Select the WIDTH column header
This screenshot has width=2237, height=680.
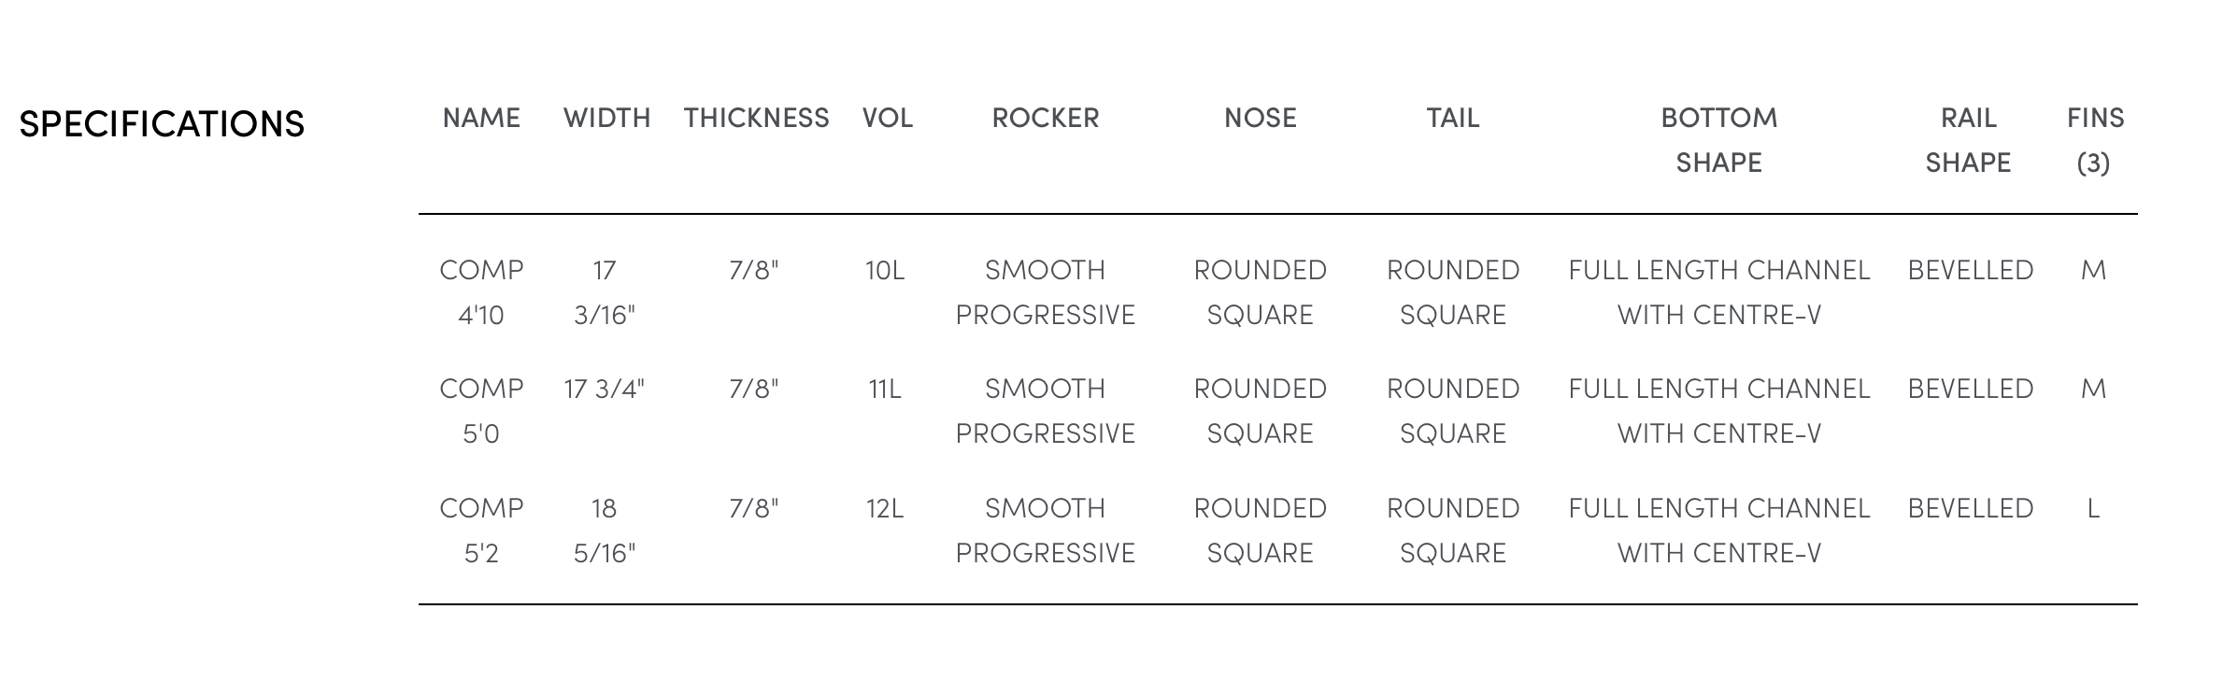(606, 119)
